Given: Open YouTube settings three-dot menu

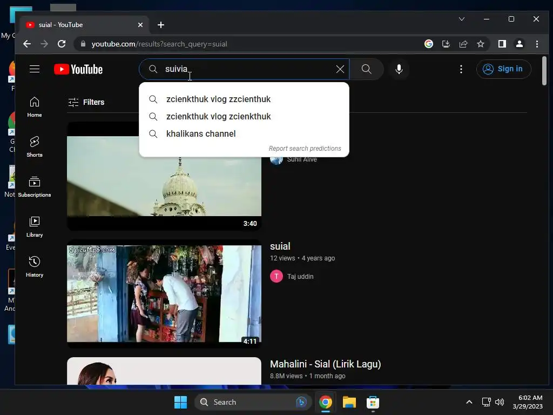Looking at the screenshot, I should (x=461, y=69).
